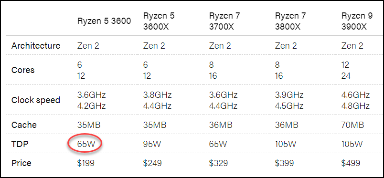Click the Clock speed row label
The height and width of the screenshot is (178, 384).
click(x=36, y=100)
